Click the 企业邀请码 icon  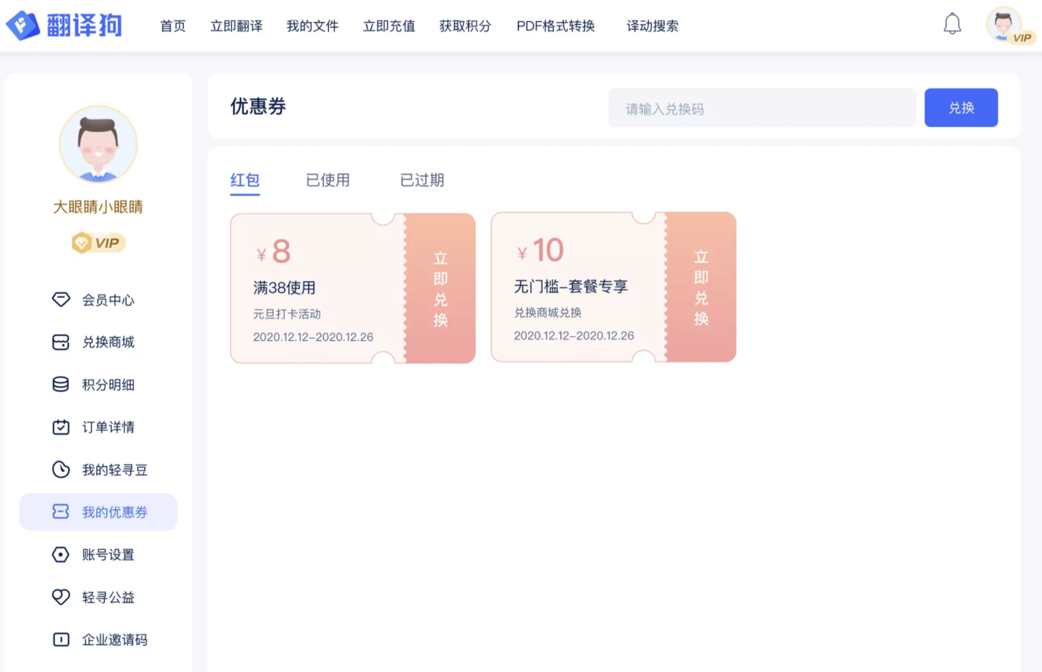click(x=61, y=640)
